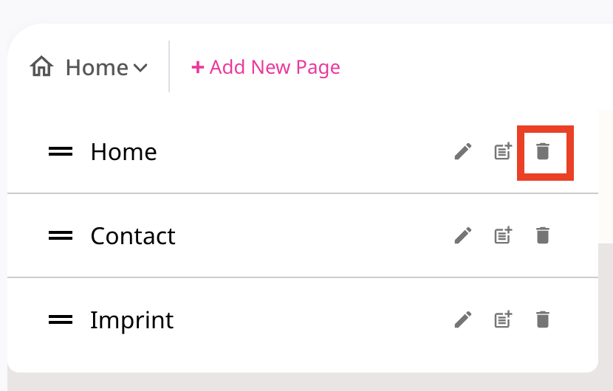Delete the Home page with trash icon
Viewport: 613px width, 391px height.
543,151
